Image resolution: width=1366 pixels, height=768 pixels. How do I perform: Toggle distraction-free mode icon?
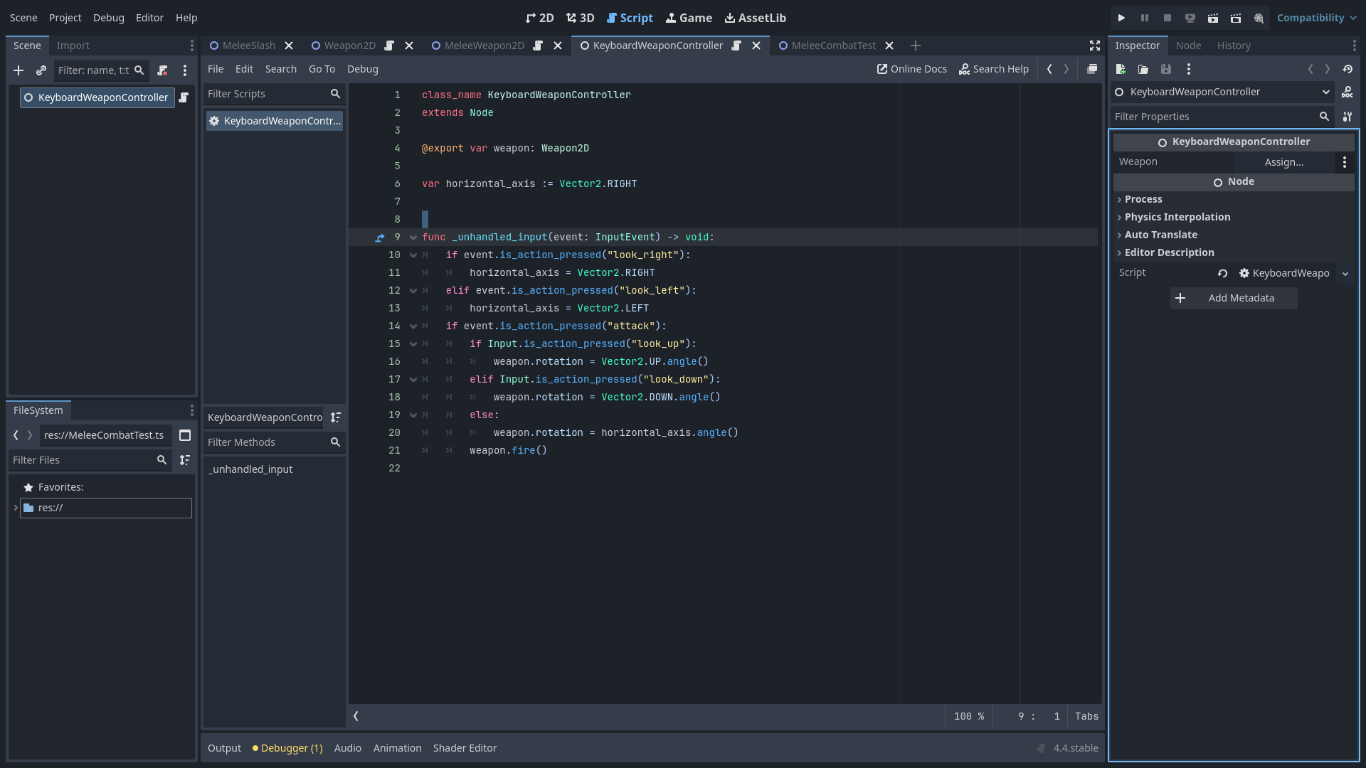pyautogui.click(x=1095, y=46)
